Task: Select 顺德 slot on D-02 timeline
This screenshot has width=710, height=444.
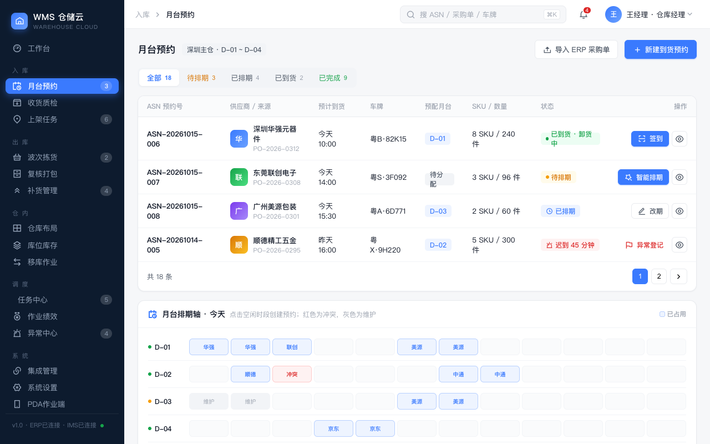Action: click(x=250, y=374)
